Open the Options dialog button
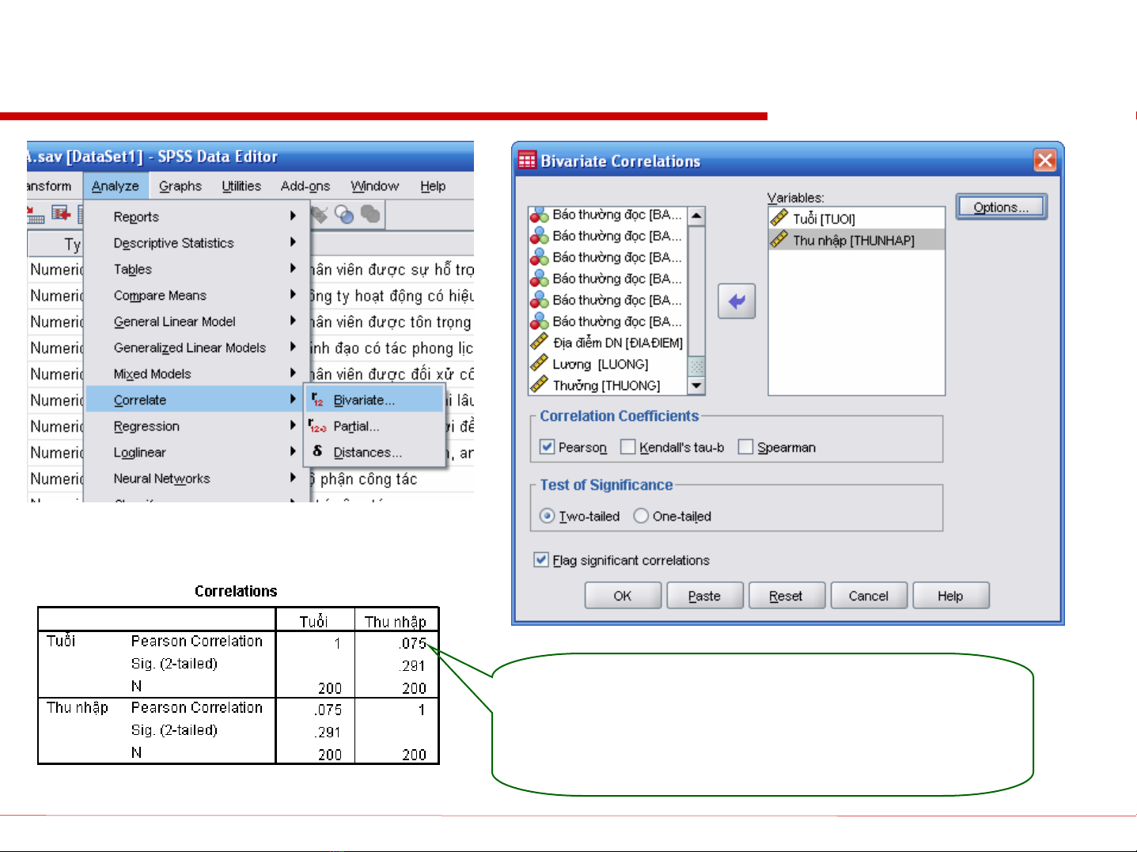 [1001, 207]
